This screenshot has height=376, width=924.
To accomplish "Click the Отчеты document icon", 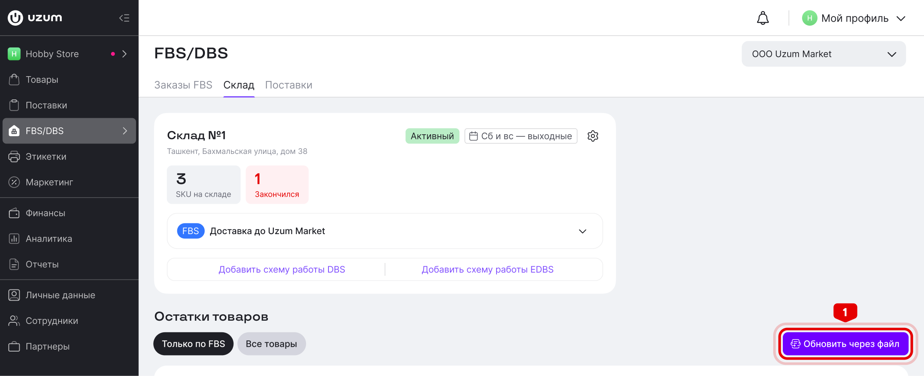I will 14,264.
